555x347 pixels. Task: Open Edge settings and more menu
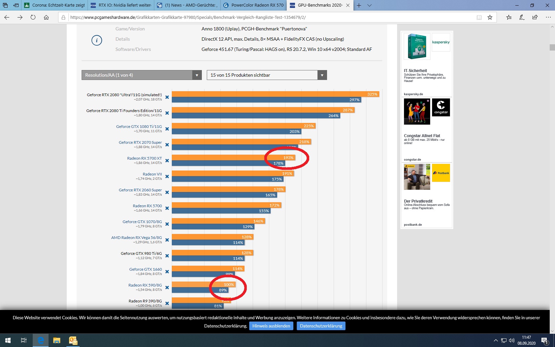(548, 17)
